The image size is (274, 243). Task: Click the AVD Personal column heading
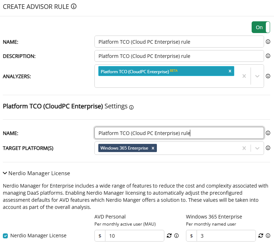[110, 217]
